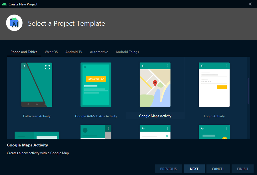257x175 pixels.
Task: Select the Google AdMob Ads Activity thumbnail
Action: (96, 85)
